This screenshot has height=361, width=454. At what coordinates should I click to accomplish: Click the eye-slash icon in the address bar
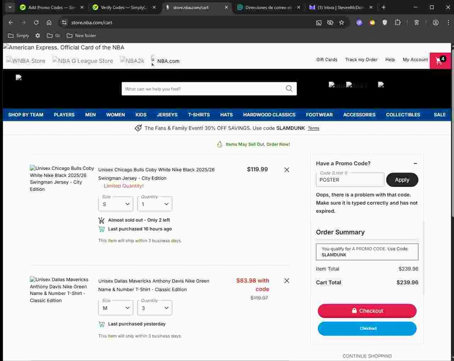coord(330,22)
